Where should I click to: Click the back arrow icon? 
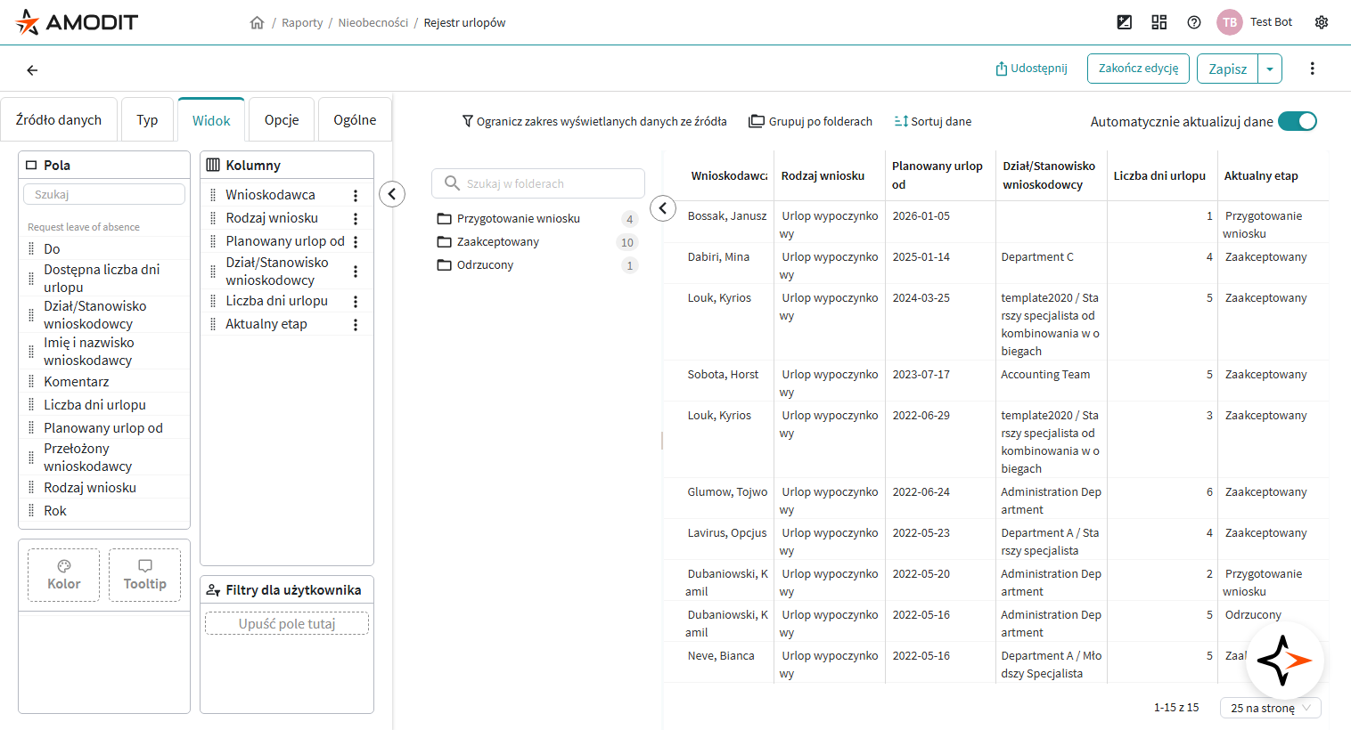pos(32,70)
